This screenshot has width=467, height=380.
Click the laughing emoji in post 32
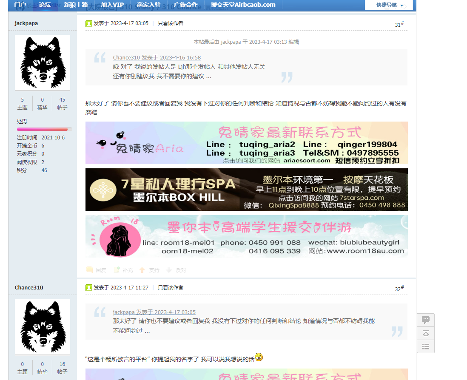point(259,357)
